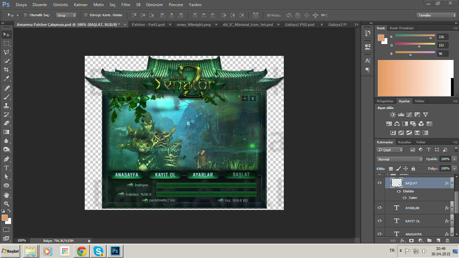Select the Lasso tool
The height and width of the screenshot is (258, 459).
(x=6, y=52)
